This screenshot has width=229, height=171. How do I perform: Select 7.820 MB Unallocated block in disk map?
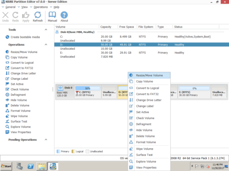click(219, 92)
